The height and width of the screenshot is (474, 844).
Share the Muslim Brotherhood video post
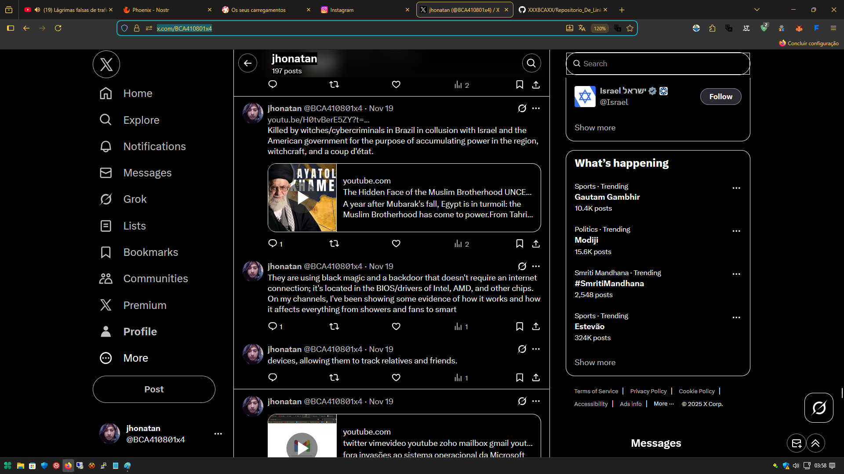click(536, 244)
